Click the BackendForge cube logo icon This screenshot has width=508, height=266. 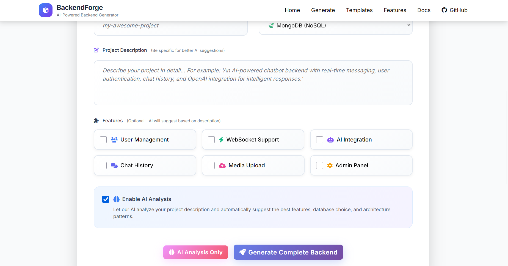46,10
